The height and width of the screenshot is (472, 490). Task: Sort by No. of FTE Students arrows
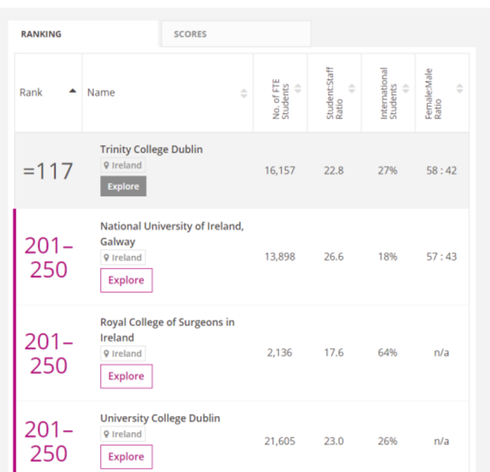click(x=298, y=88)
